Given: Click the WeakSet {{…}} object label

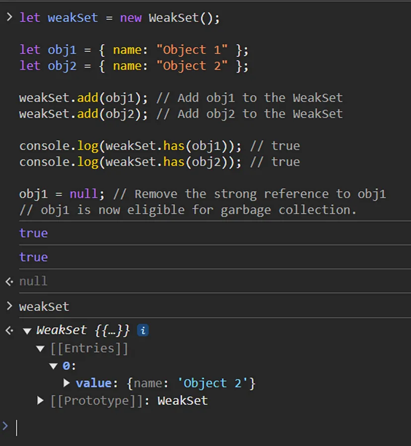Looking at the screenshot, I should pyautogui.click(x=83, y=330).
